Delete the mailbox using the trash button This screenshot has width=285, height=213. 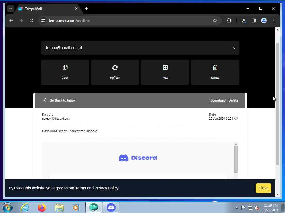click(215, 72)
